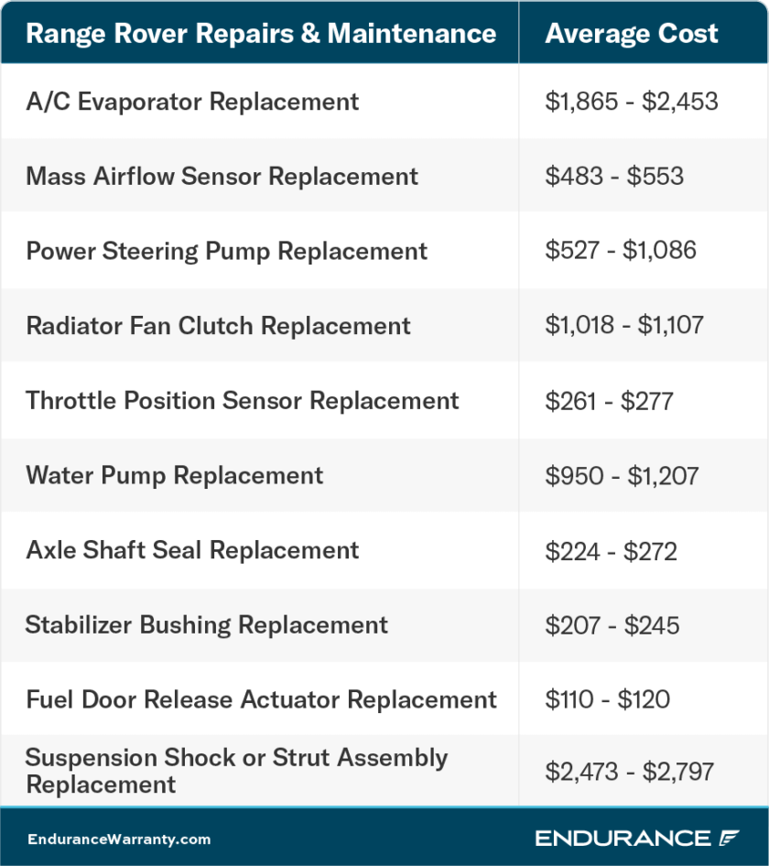This screenshot has height=866, width=769.
Task: Click Power Steering Pump Replacement text
Action: [226, 252]
